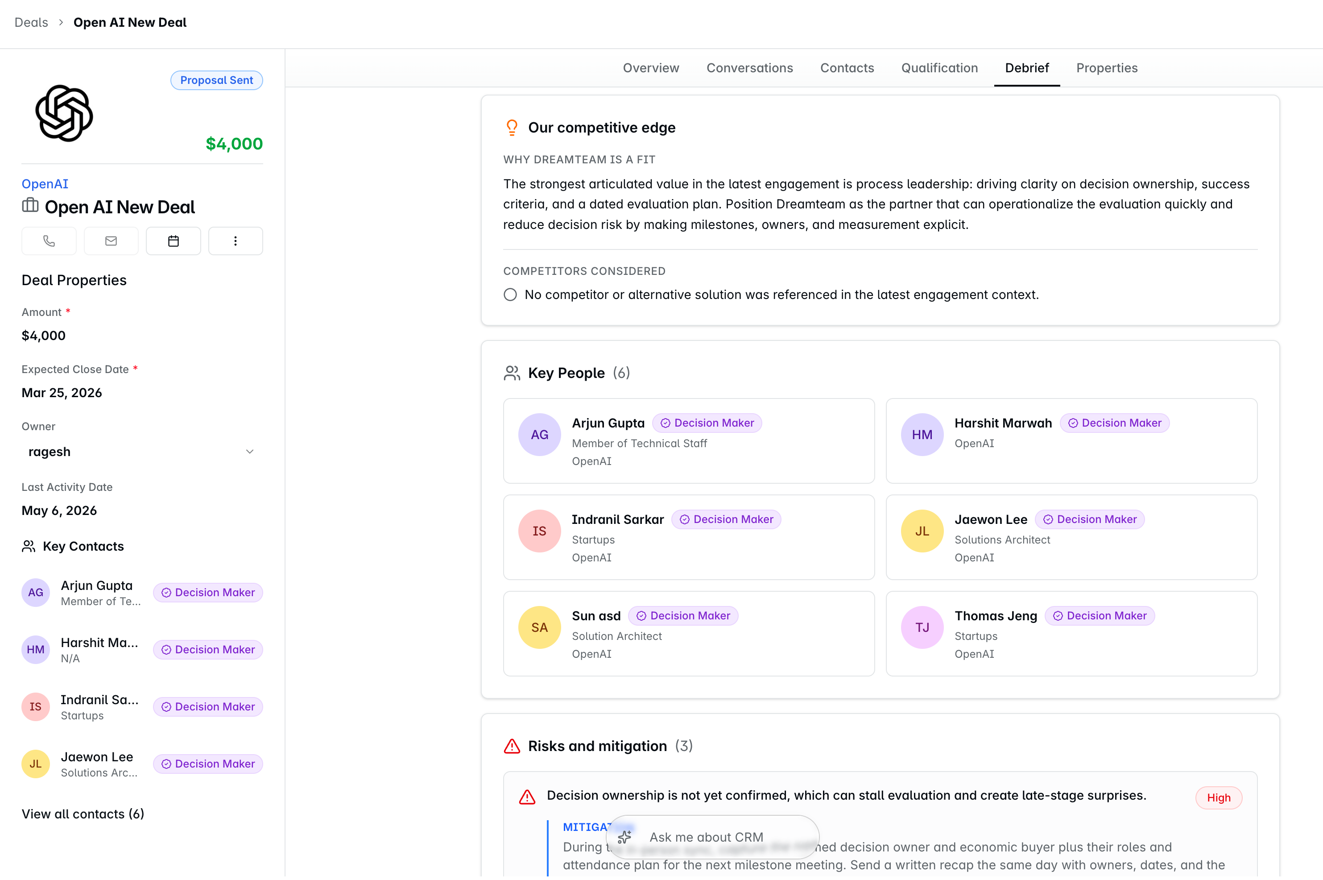The height and width of the screenshot is (880, 1323).
Task: Click the breadcrumb chevron after Deals
Action: coord(61,22)
